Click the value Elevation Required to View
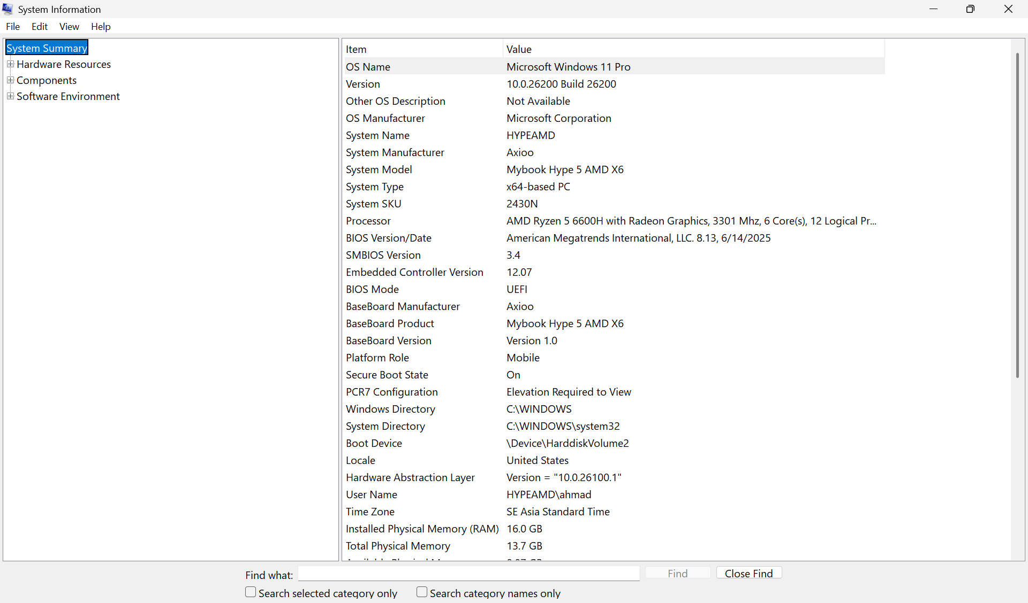1028x603 pixels. tap(569, 392)
